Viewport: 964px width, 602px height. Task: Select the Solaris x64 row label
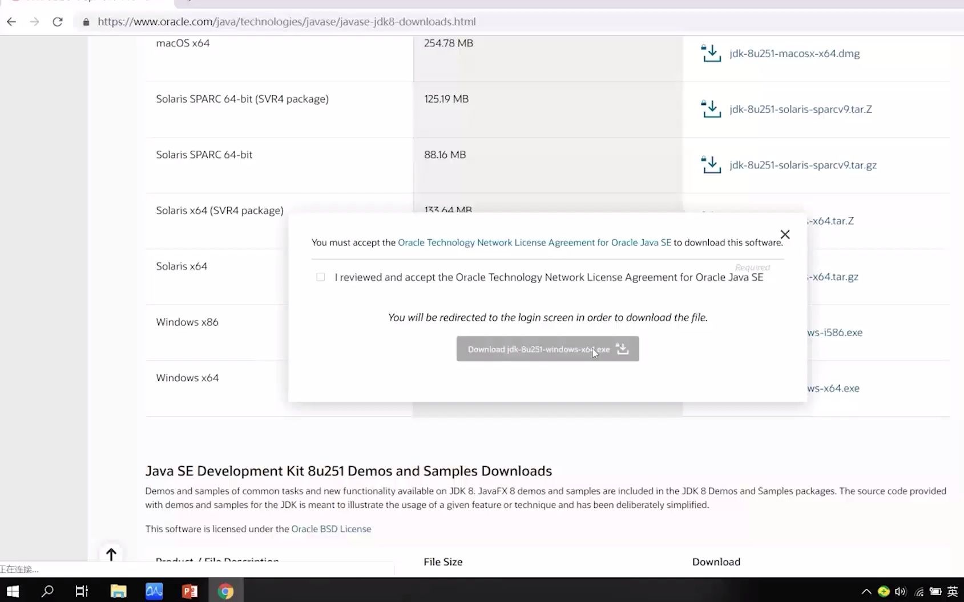tap(181, 266)
